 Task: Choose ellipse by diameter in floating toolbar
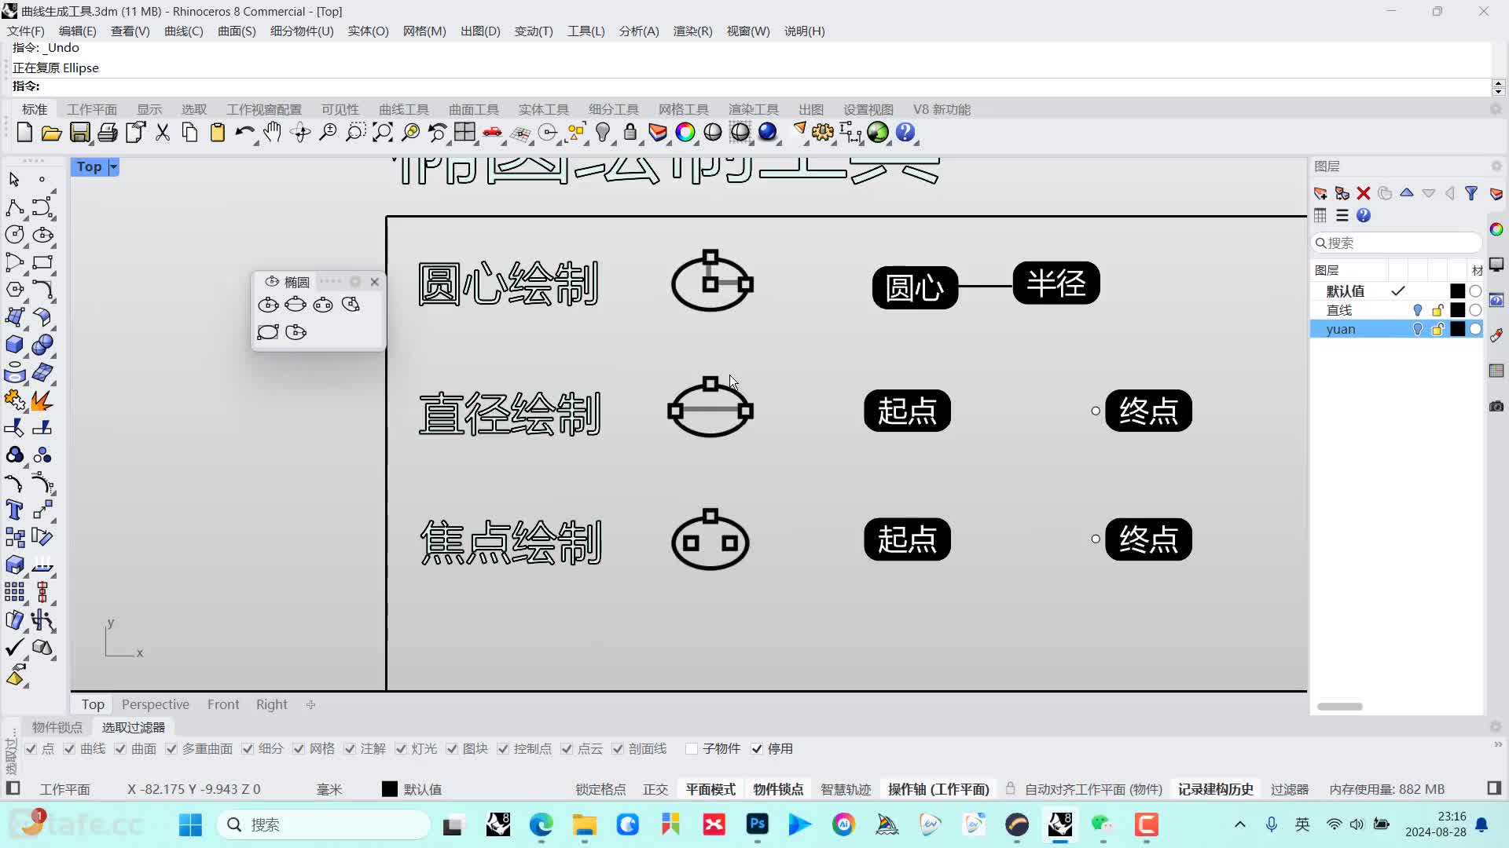(x=296, y=305)
